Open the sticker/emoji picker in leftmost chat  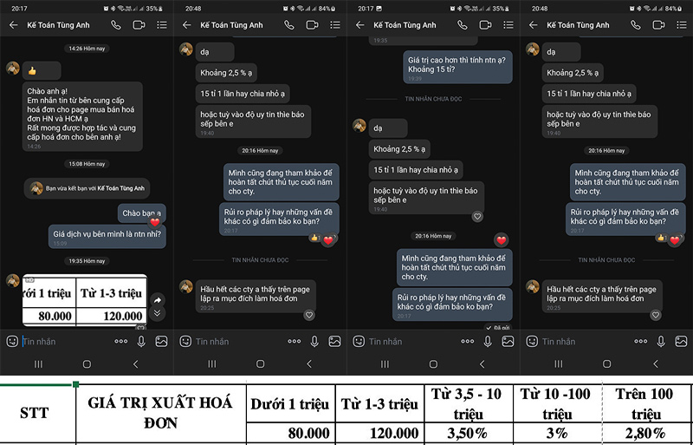point(11,342)
